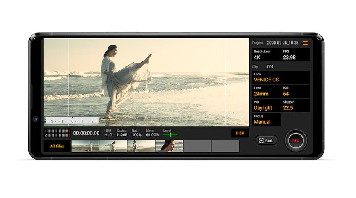Set white balance from Daylight
This screenshot has height=198, width=356.
(x=266, y=105)
